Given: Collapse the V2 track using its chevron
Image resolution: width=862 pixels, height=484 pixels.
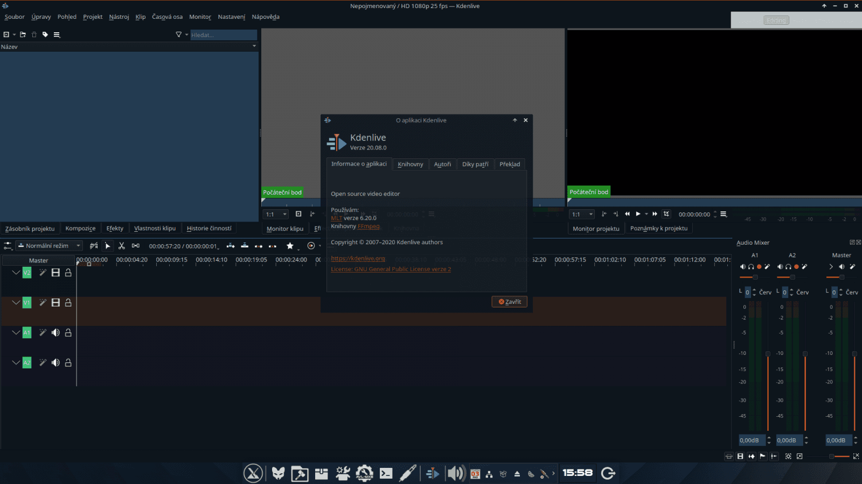Looking at the screenshot, I should [16, 273].
